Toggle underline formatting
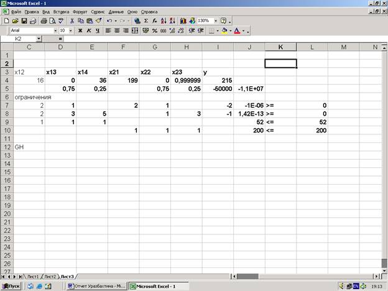The image size is (388, 291). pyautogui.click(x=96, y=30)
